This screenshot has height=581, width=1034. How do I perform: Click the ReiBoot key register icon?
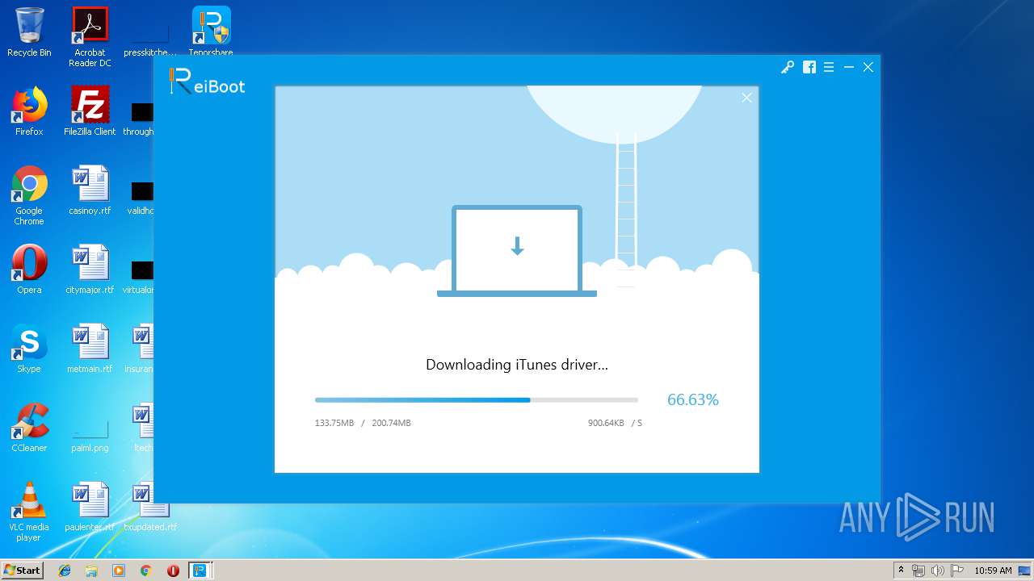click(x=787, y=68)
